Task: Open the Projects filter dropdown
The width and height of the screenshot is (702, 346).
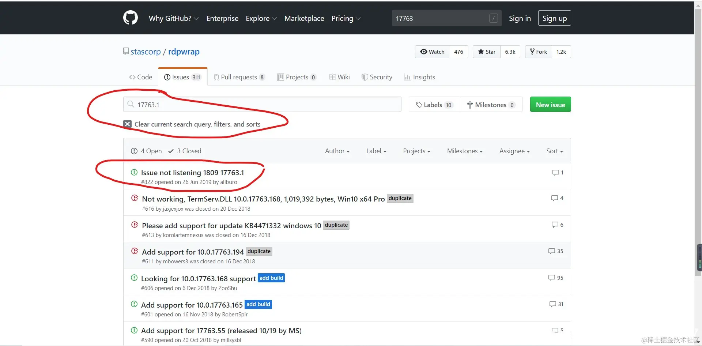Action: pyautogui.click(x=417, y=151)
